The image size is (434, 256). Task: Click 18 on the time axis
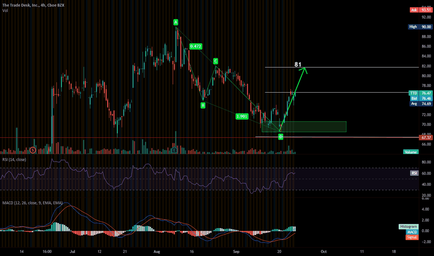pyautogui.click(x=394, y=251)
